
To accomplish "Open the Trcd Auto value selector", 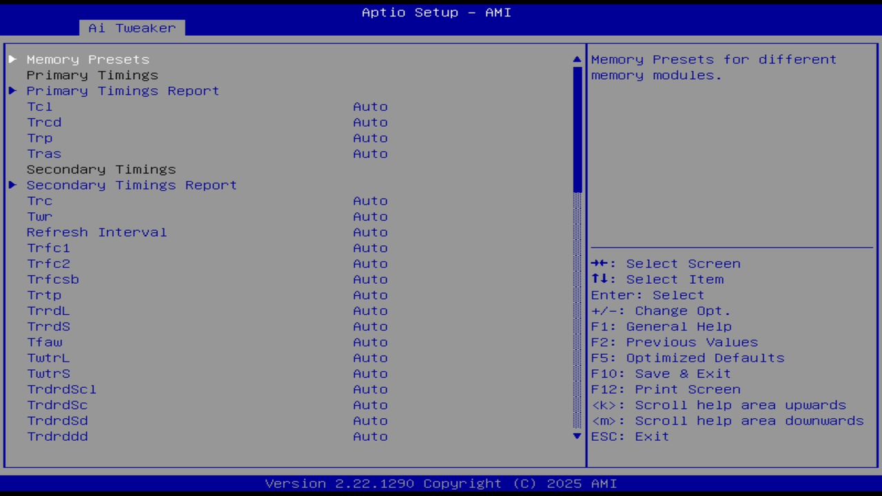I will click(x=370, y=122).
